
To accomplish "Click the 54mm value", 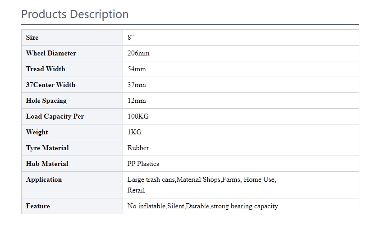I will 137,69.
